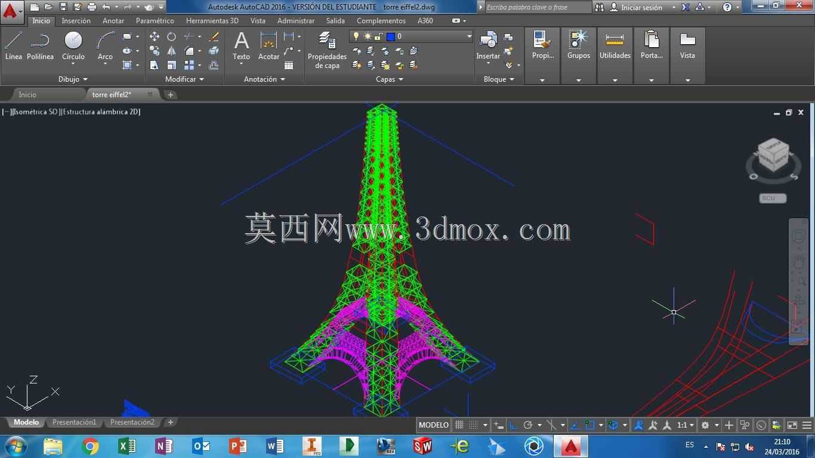Screen dimensions: 815x458
Task: Insert a table from Anotación panel
Action: (289, 65)
